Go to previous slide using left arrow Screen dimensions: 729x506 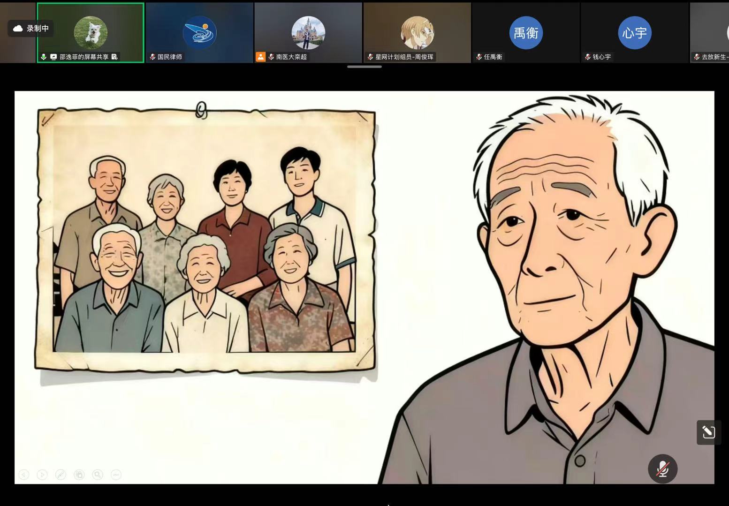[24, 475]
